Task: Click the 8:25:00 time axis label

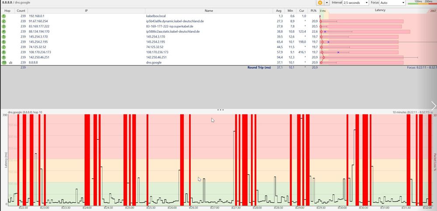Action: coord(129,208)
